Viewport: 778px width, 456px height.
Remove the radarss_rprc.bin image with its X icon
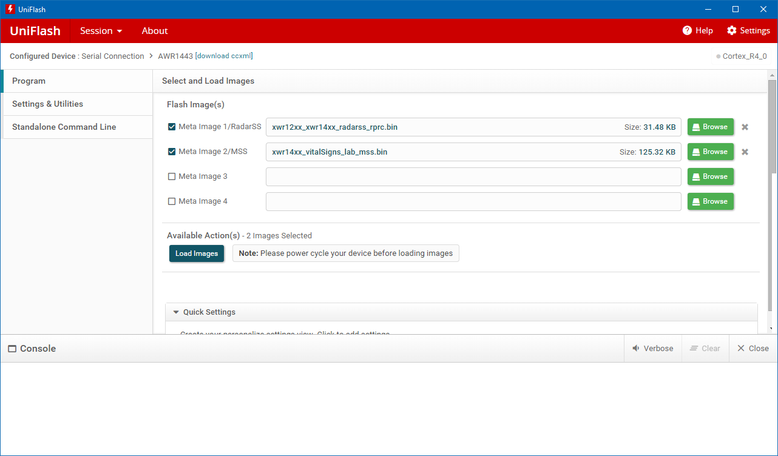tap(745, 127)
